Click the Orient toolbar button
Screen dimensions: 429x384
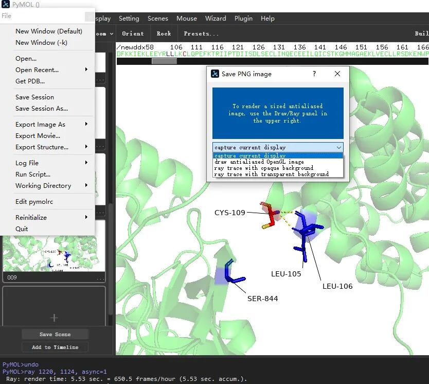133,34
